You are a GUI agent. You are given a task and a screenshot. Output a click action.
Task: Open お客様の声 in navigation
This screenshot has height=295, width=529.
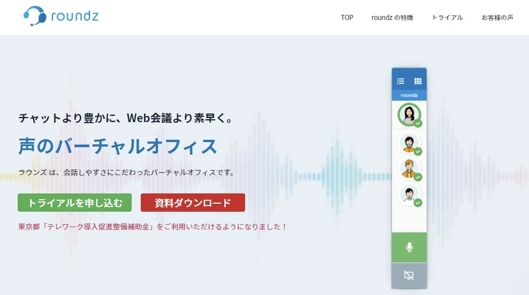pos(497,18)
